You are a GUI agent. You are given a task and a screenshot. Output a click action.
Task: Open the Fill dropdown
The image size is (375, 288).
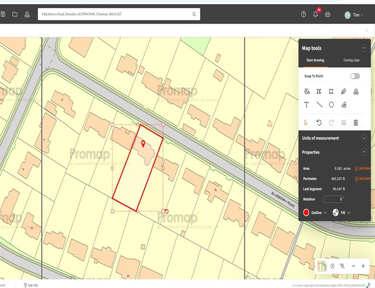click(x=342, y=213)
